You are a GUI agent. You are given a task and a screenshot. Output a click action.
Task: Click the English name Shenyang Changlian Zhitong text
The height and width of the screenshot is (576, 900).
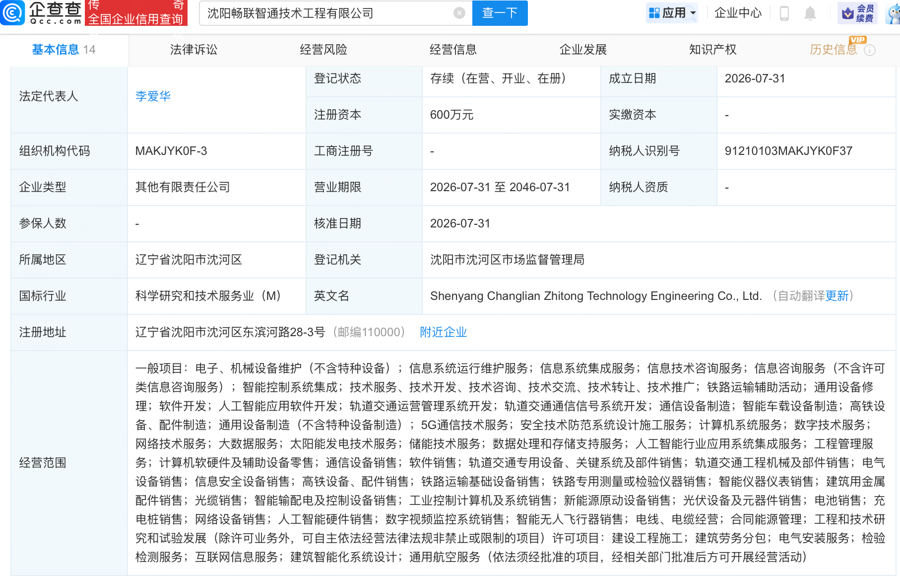[596, 296]
